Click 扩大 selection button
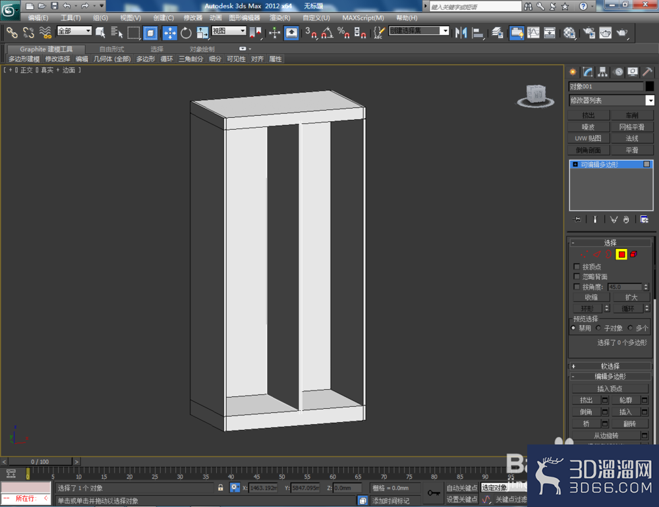 [631, 297]
